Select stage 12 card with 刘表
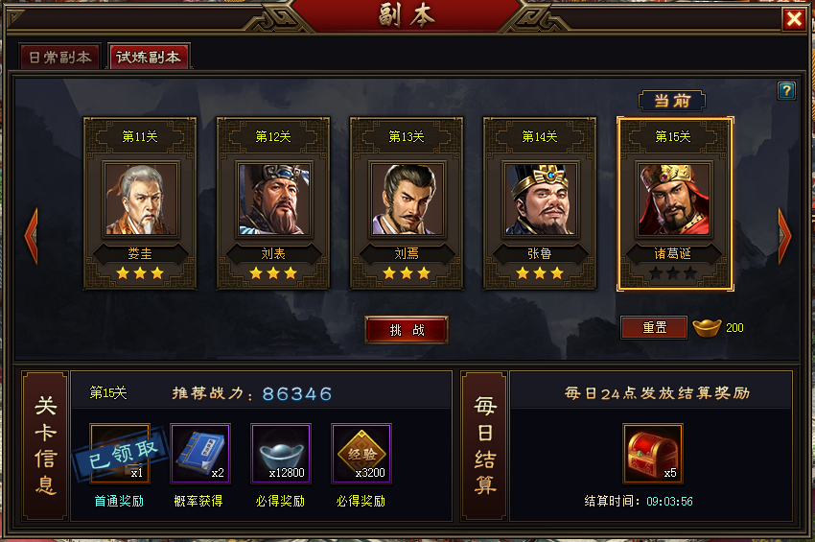 tap(273, 203)
